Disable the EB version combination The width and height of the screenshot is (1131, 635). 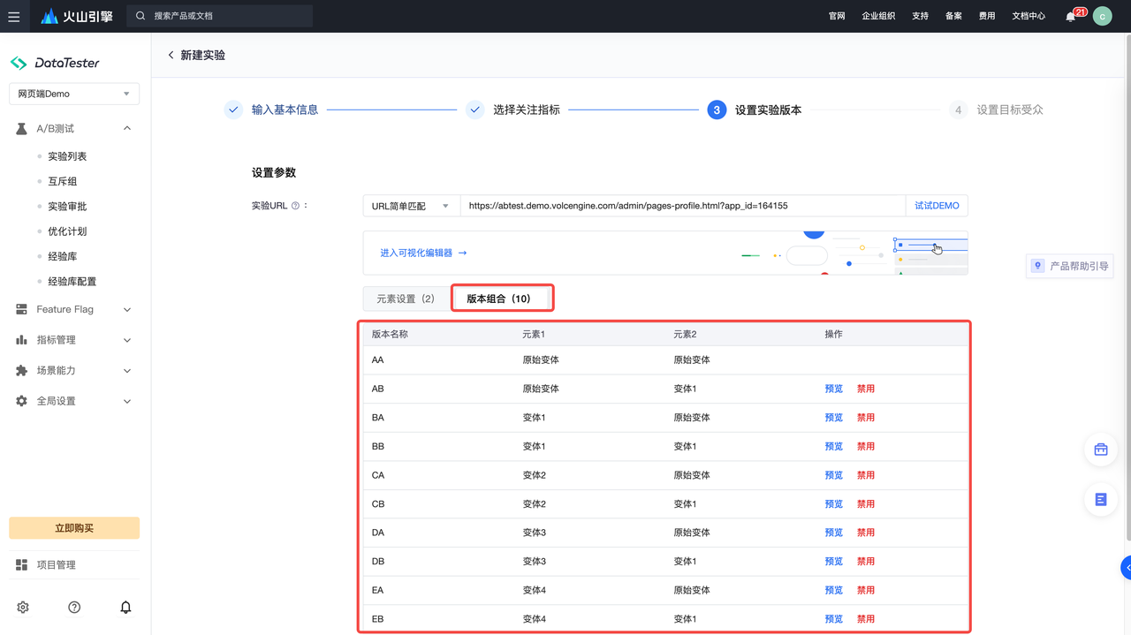(x=865, y=619)
